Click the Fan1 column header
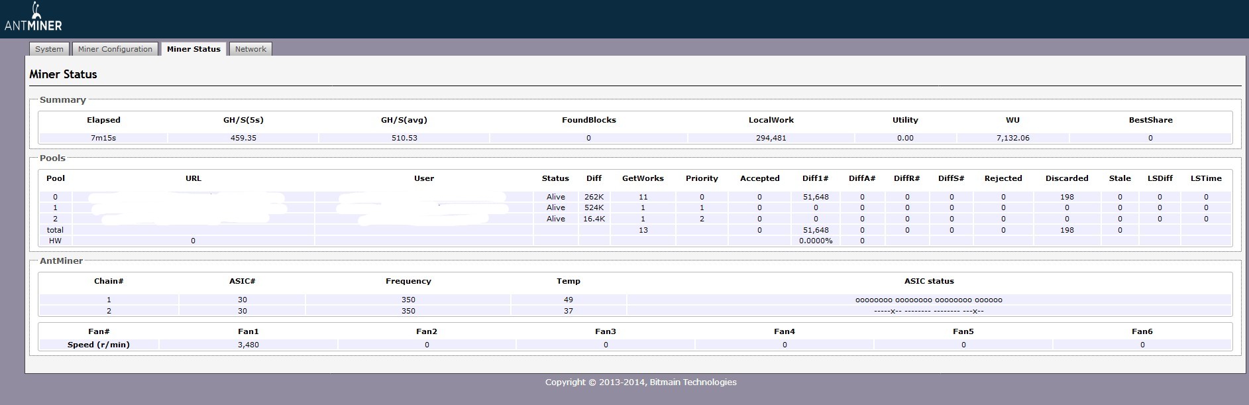The height and width of the screenshot is (405, 1249). pyautogui.click(x=248, y=331)
